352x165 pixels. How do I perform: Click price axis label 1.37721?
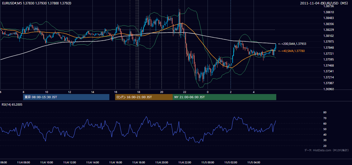(x=329, y=54)
